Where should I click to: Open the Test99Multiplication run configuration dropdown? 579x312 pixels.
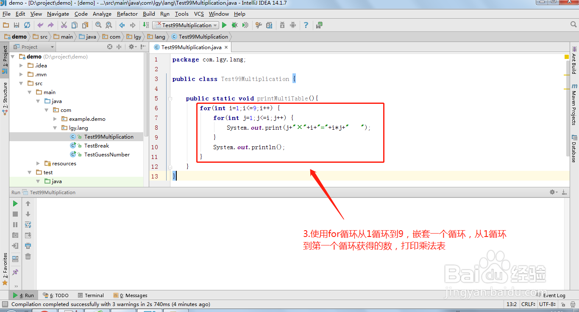point(186,25)
